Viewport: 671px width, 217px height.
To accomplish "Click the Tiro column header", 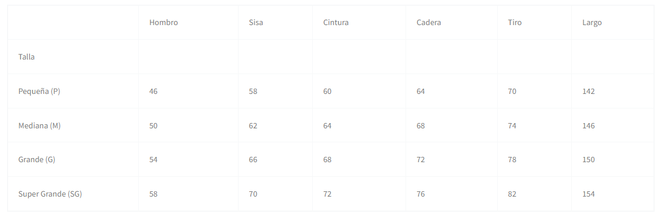I will [515, 23].
